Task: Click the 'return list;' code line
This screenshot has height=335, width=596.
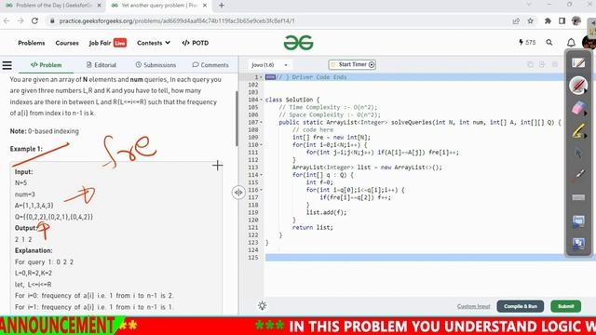Action: tap(313, 227)
